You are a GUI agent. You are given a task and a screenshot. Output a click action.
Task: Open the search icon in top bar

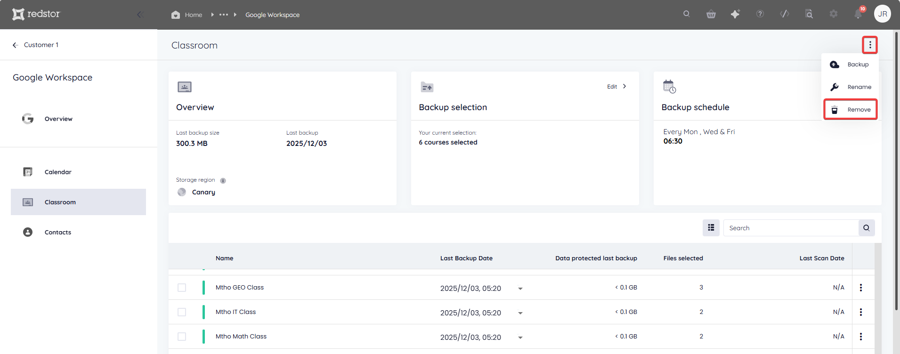coord(687,14)
